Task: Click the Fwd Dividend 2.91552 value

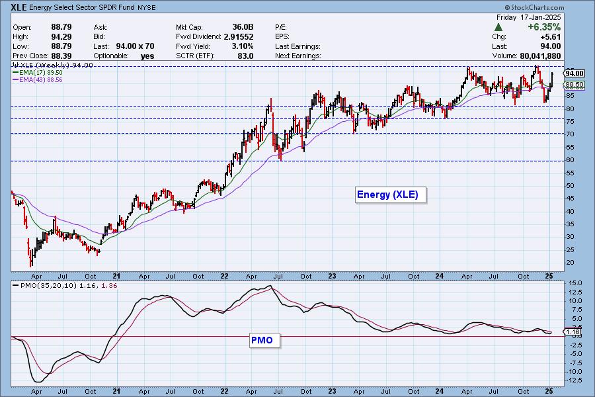Action: click(x=238, y=37)
